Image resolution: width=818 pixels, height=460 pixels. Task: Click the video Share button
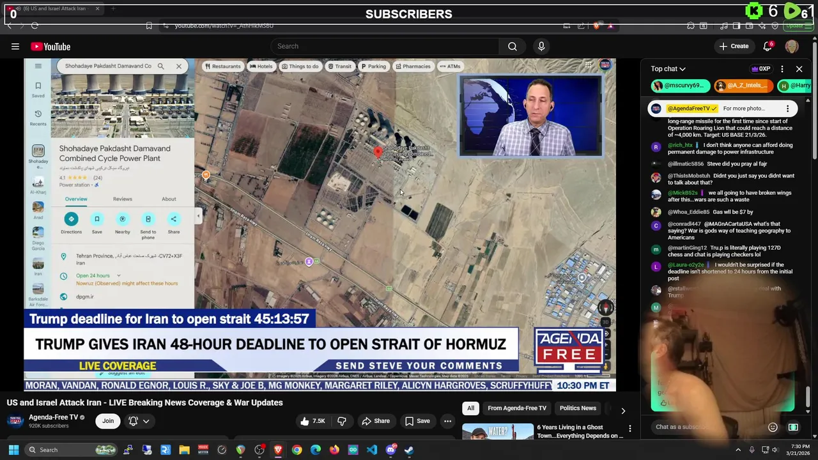[x=376, y=421]
